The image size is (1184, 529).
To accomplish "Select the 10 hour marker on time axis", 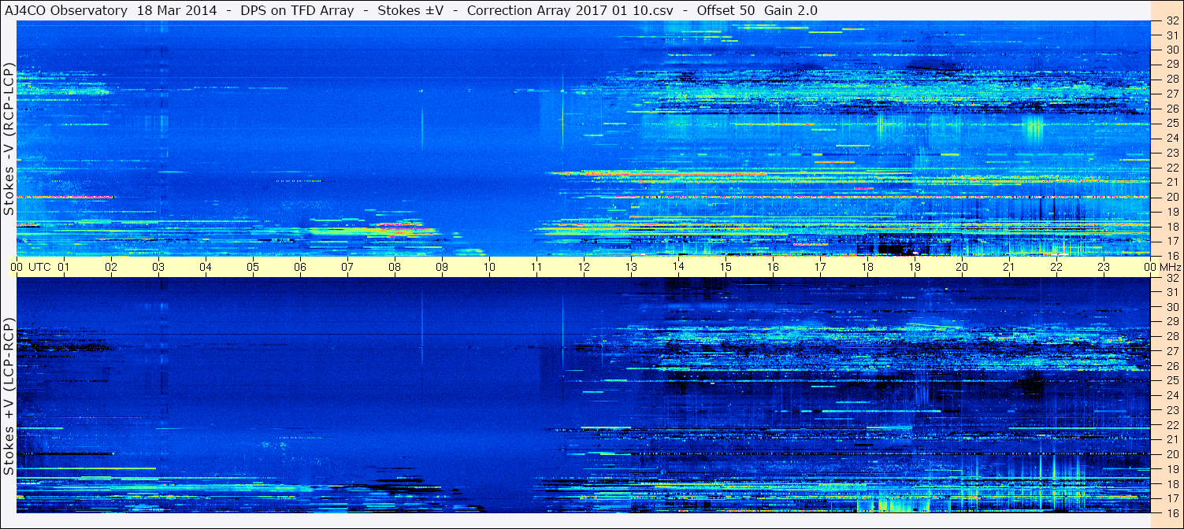I will pyautogui.click(x=489, y=267).
